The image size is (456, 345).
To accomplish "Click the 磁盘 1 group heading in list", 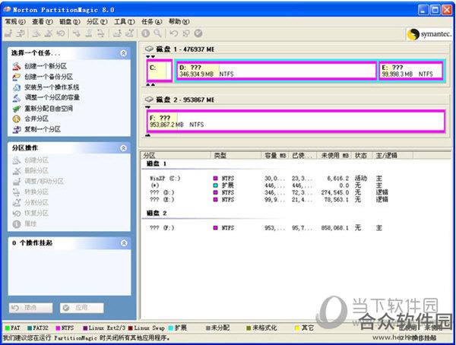I will point(157,164).
